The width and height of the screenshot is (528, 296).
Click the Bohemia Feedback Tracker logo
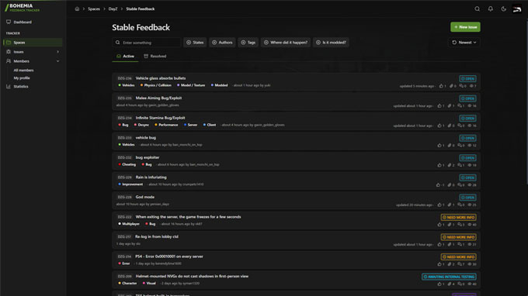tap(23, 8)
